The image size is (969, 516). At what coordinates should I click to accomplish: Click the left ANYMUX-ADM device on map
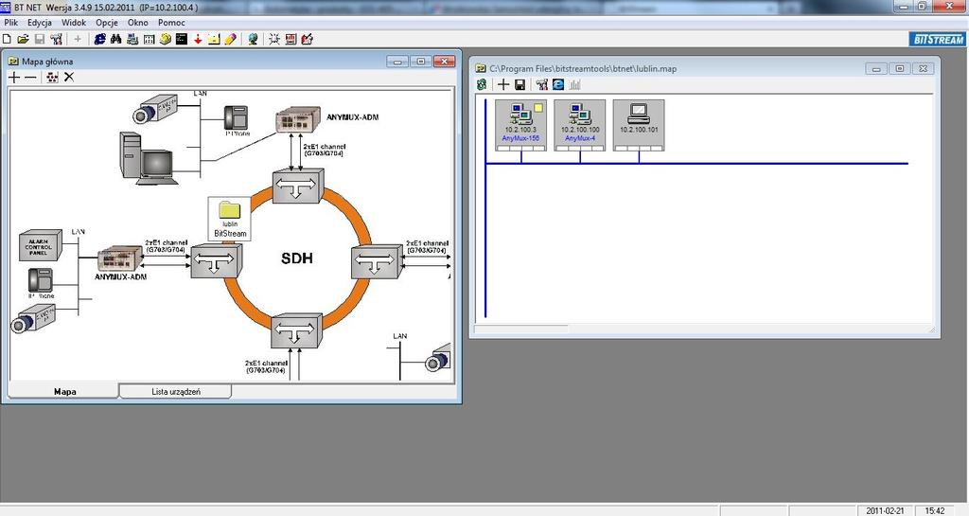[120, 259]
